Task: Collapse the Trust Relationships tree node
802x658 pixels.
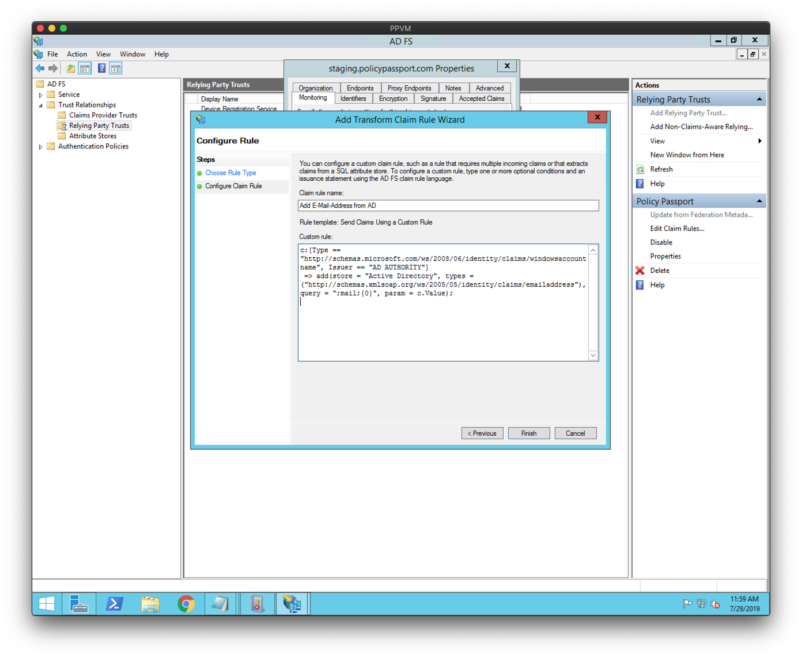Action: coord(40,105)
